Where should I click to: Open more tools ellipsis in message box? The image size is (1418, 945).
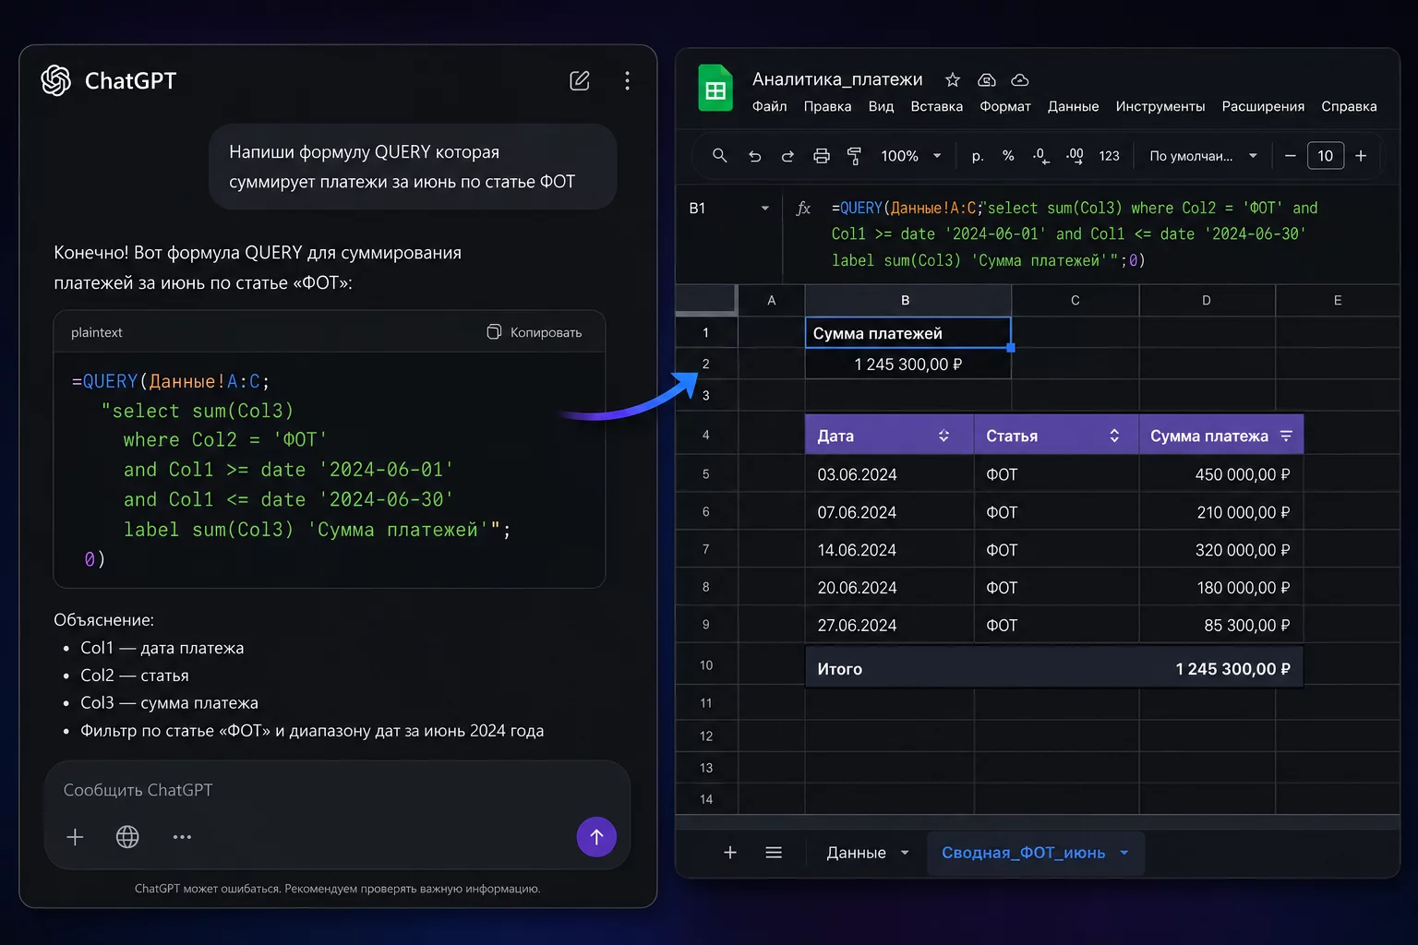182,837
